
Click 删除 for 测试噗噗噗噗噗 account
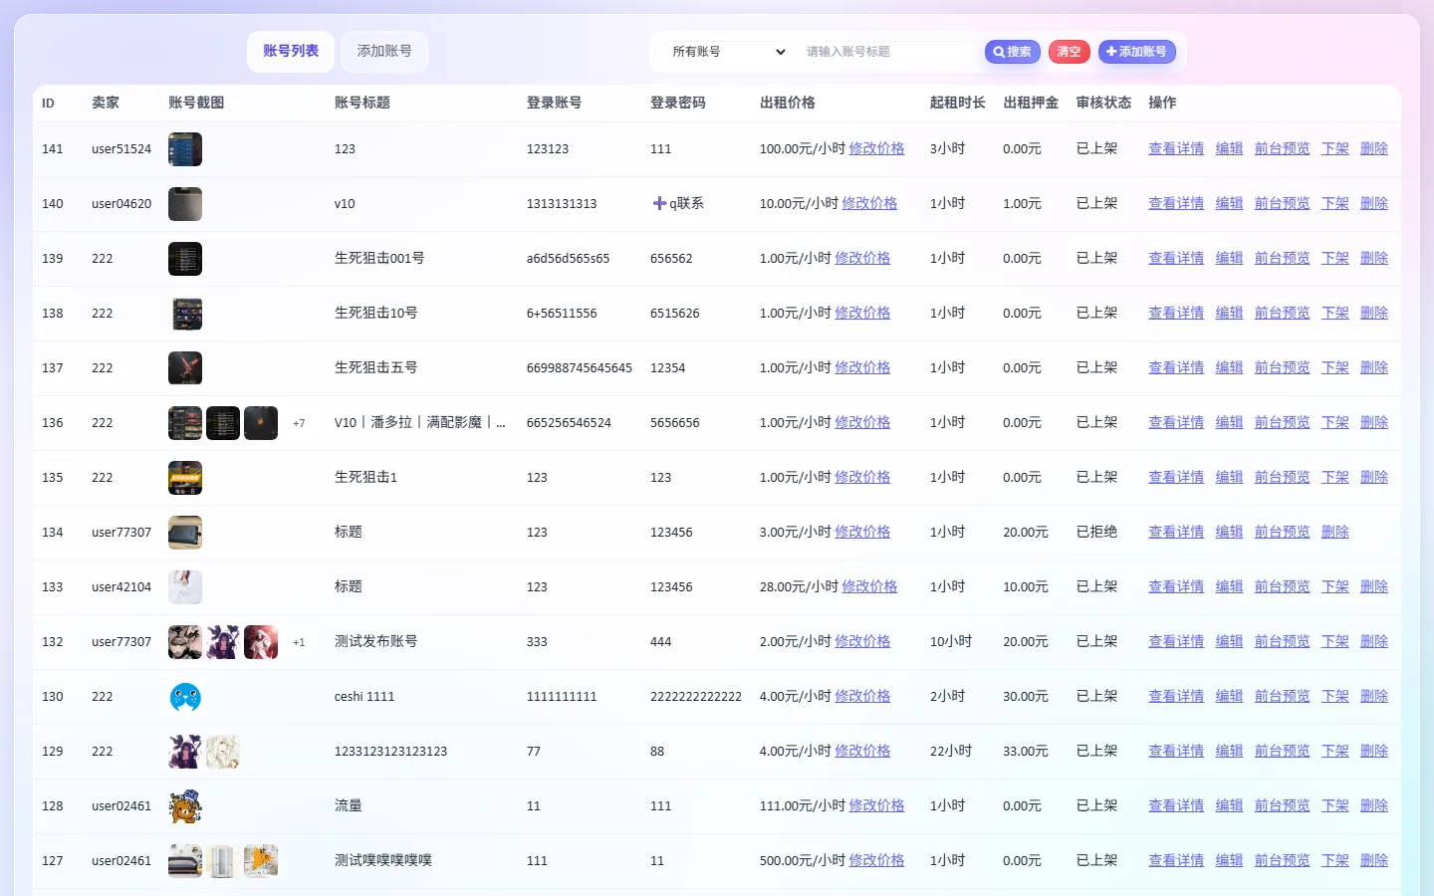[x=1374, y=860]
